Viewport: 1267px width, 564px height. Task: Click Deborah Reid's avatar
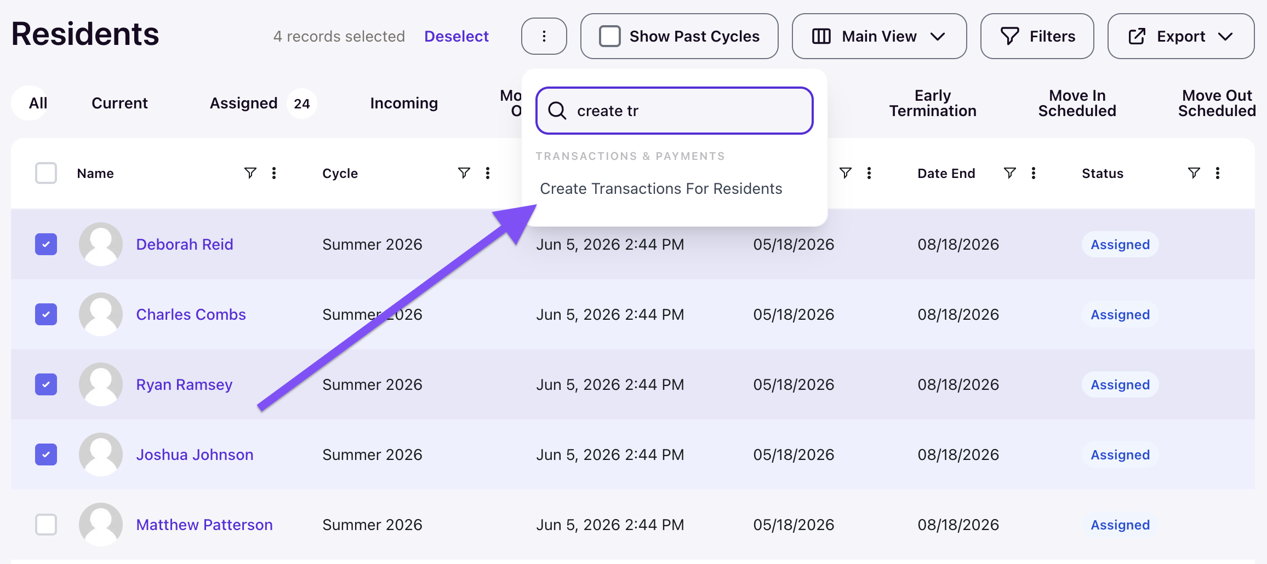(x=101, y=244)
